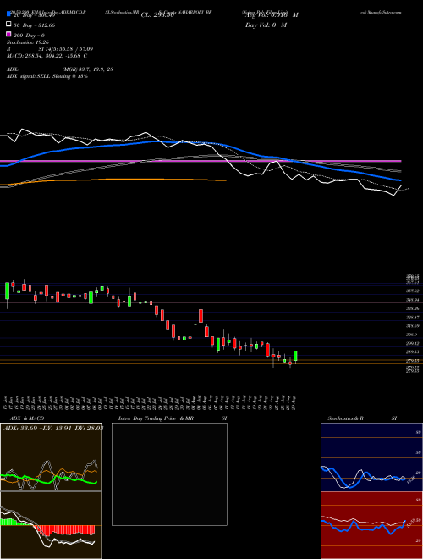Click the first green candle of the series
The height and width of the screenshot is (559, 423).
[x=7, y=291]
